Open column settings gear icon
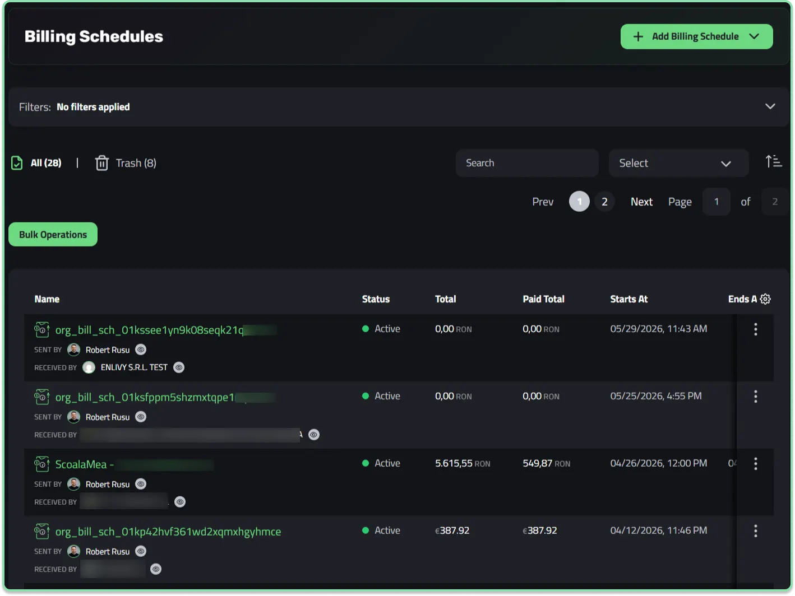The width and height of the screenshot is (795, 596). click(765, 299)
